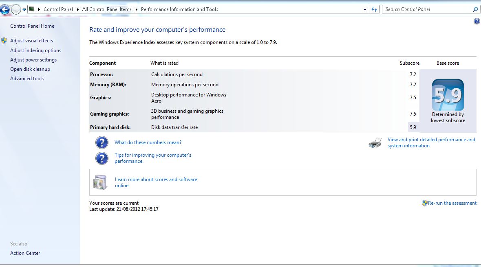Open 'Open disk cleanup' from sidebar
This screenshot has width=481, height=267.
[30, 69]
